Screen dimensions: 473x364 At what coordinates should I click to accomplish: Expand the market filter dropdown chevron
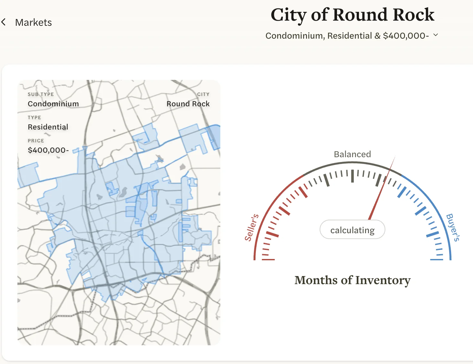(x=436, y=35)
